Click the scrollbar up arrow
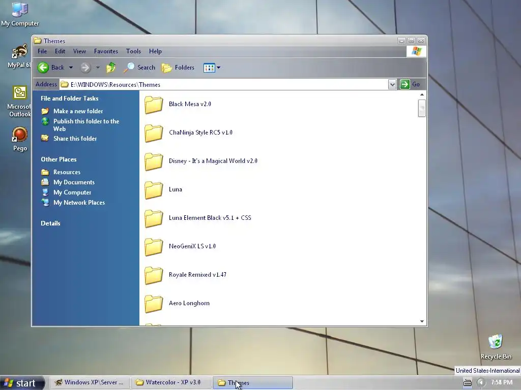 point(422,95)
